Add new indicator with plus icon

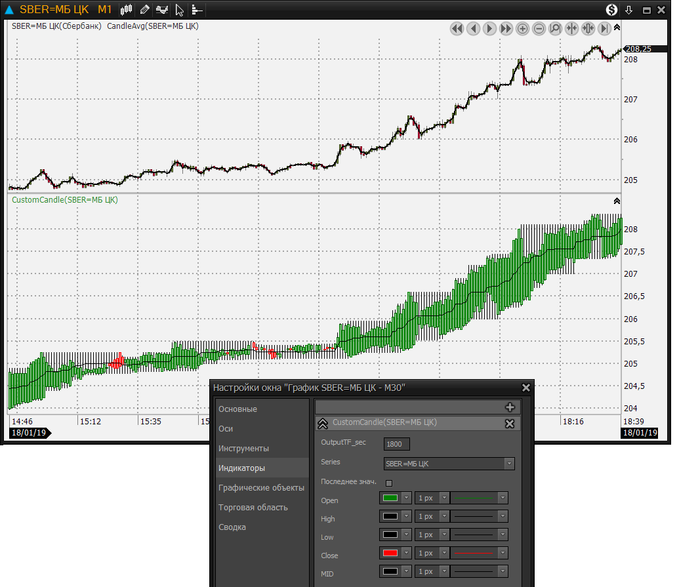coord(510,407)
